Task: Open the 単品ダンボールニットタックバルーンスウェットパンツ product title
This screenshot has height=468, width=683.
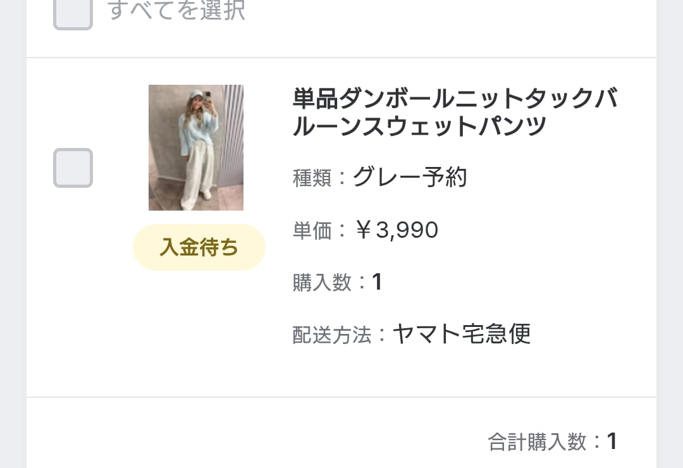Action: [x=455, y=113]
